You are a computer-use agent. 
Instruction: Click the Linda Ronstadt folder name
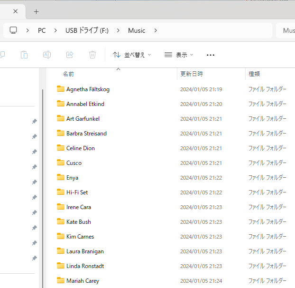click(x=85, y=266)
